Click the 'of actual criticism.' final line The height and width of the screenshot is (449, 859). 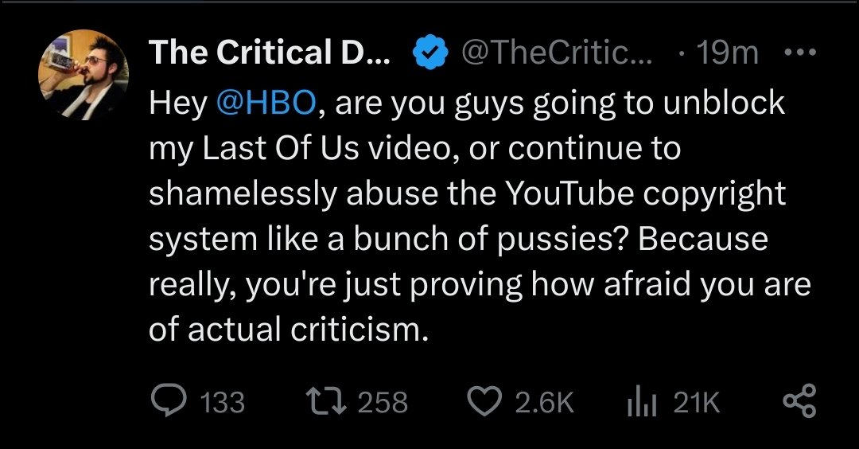coord(288,329)
